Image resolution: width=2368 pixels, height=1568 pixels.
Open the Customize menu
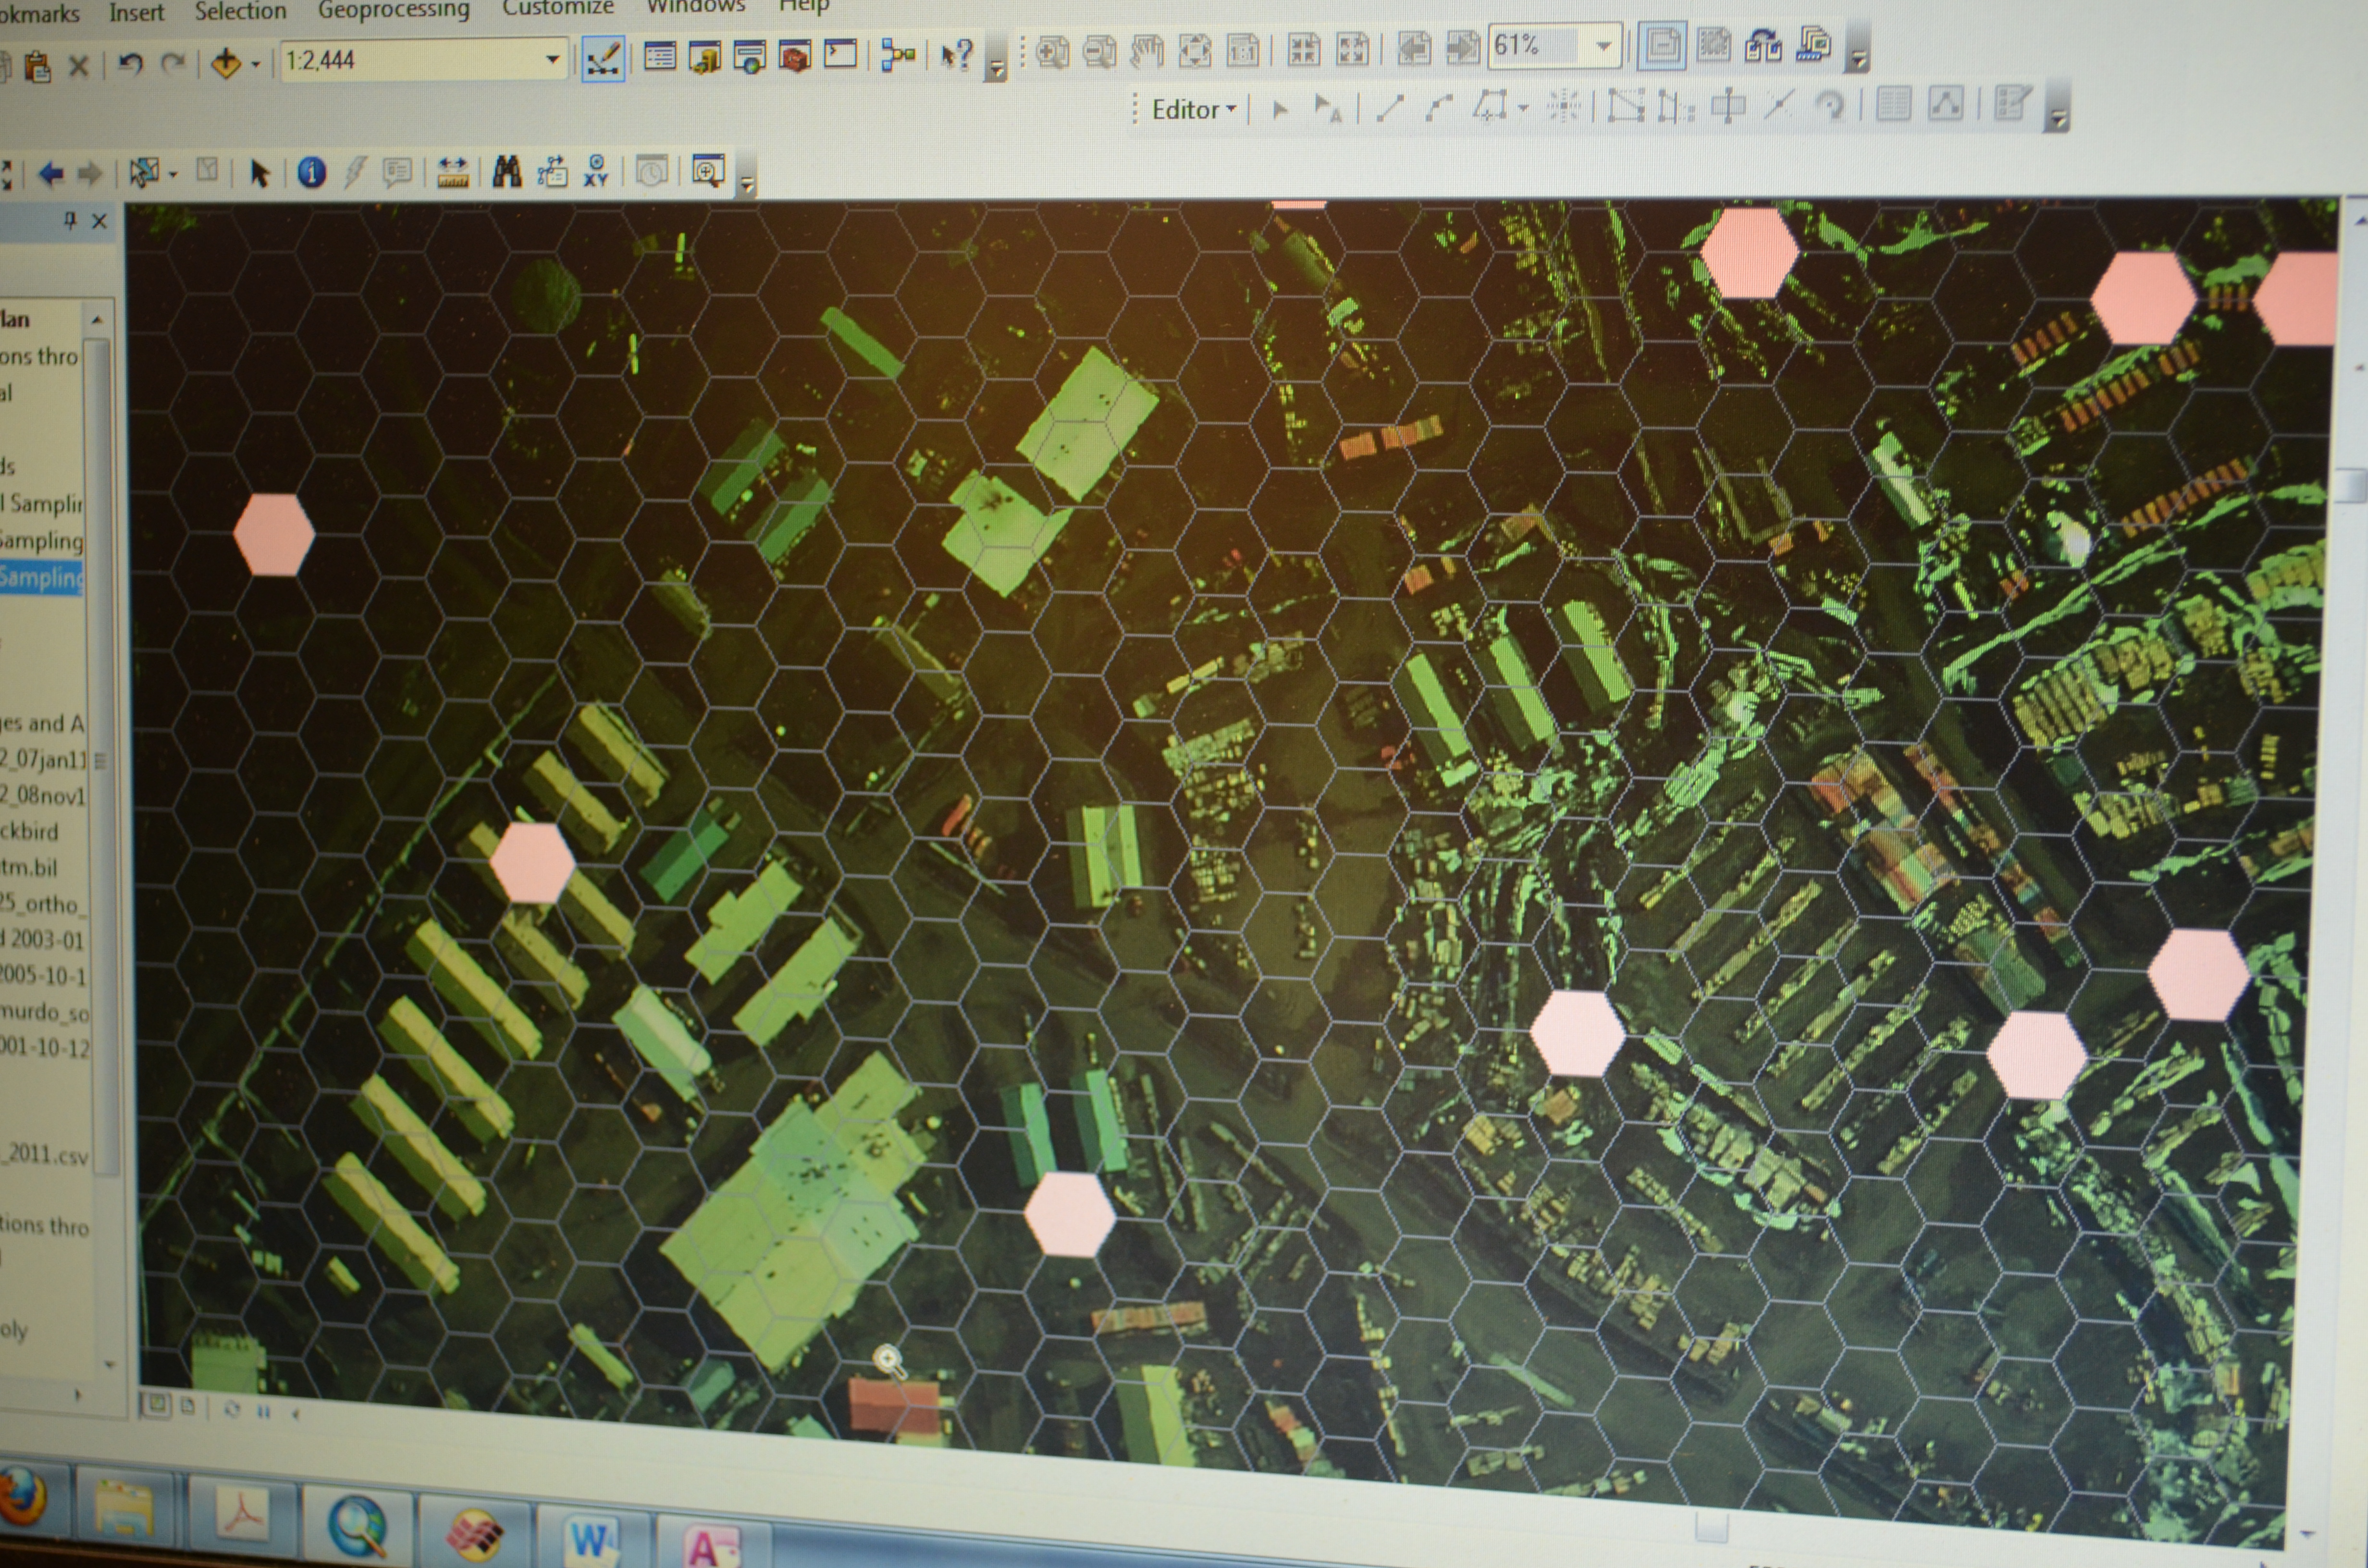tap(557, 8)
